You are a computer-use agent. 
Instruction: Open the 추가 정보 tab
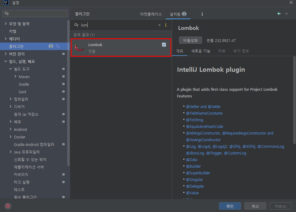241,51
